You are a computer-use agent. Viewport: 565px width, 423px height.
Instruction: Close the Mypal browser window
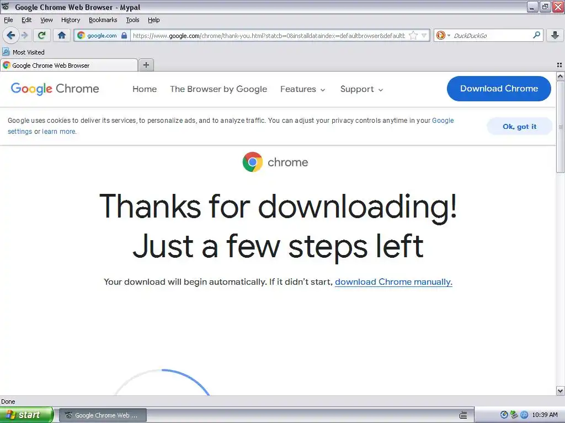558,7
